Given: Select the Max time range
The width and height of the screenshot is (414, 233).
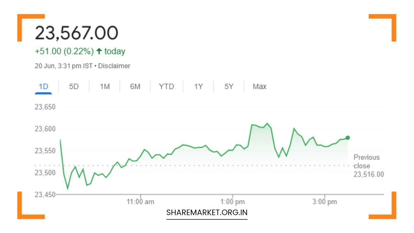Looking at the screenshot, I should click(259, 86).
